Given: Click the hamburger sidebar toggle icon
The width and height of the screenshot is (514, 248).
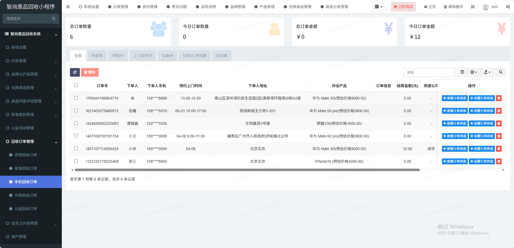Looking at the screenshot, I should 68,7.
